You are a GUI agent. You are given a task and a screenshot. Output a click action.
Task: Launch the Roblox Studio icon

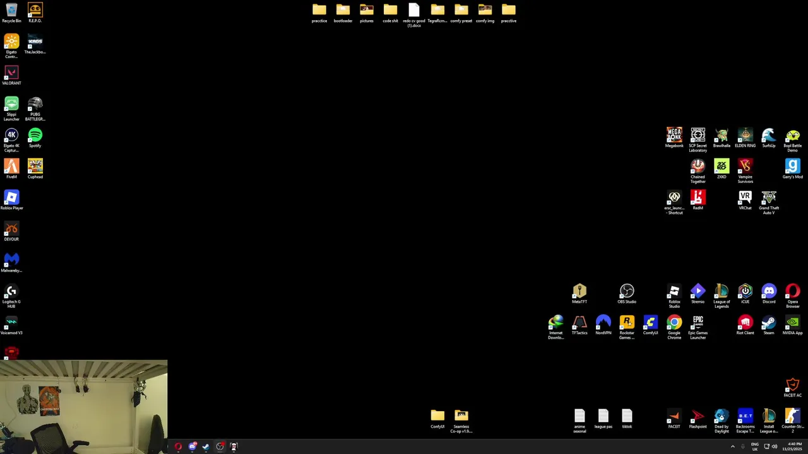pos(674,296)
